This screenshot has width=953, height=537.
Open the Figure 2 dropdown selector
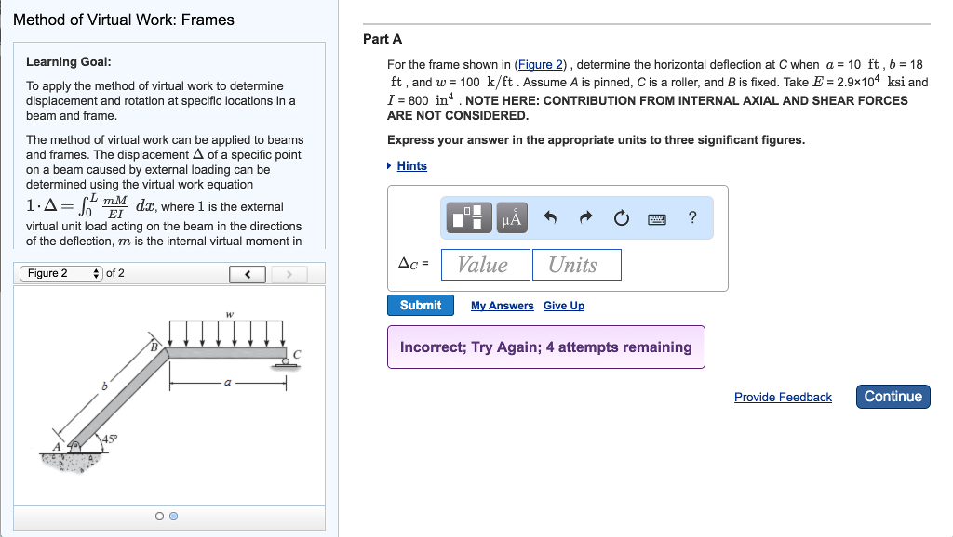coord(60,273)
